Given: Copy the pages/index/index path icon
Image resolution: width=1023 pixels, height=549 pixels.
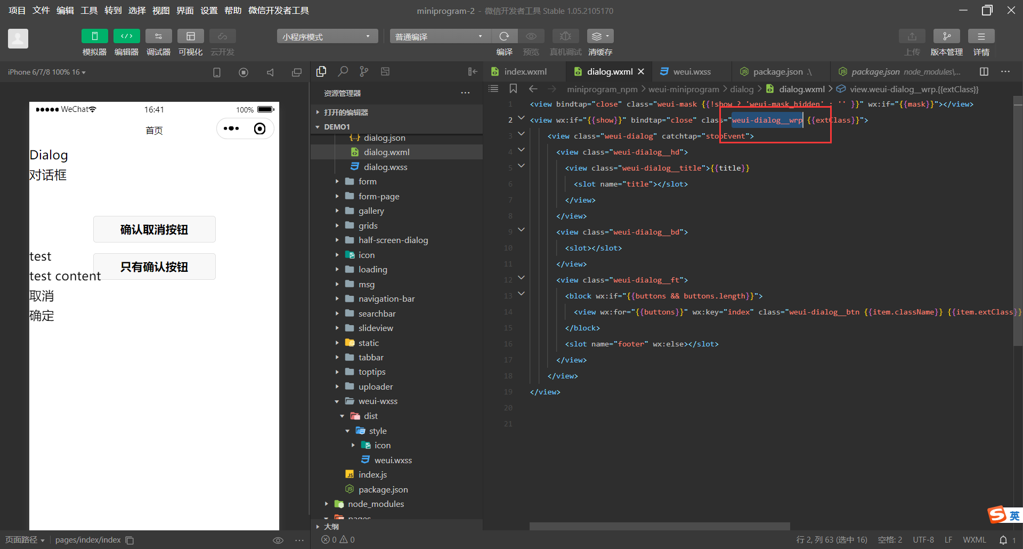Looking at the screenshot, I should point(129,540).
